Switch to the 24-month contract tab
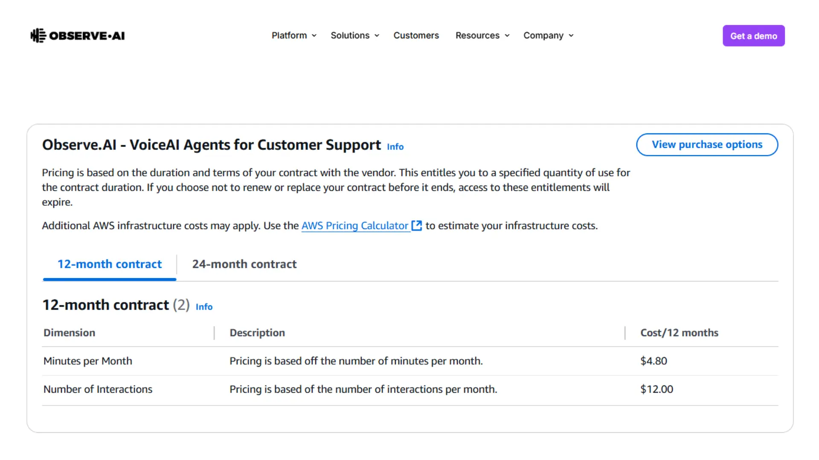The image size is (819, 460). 244,264
